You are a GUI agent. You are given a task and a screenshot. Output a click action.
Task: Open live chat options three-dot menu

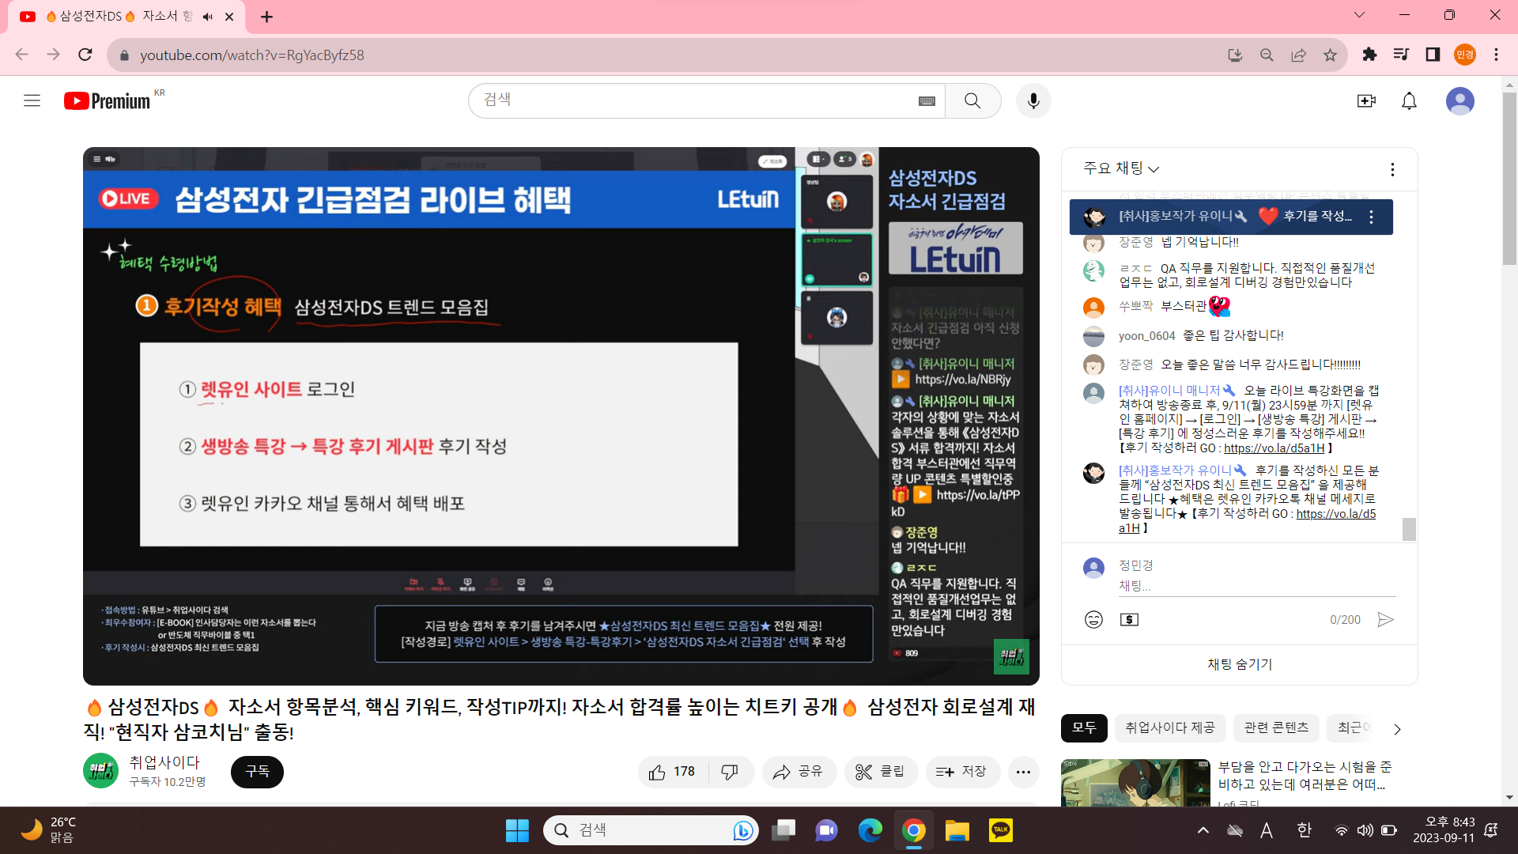[1392, 169]
